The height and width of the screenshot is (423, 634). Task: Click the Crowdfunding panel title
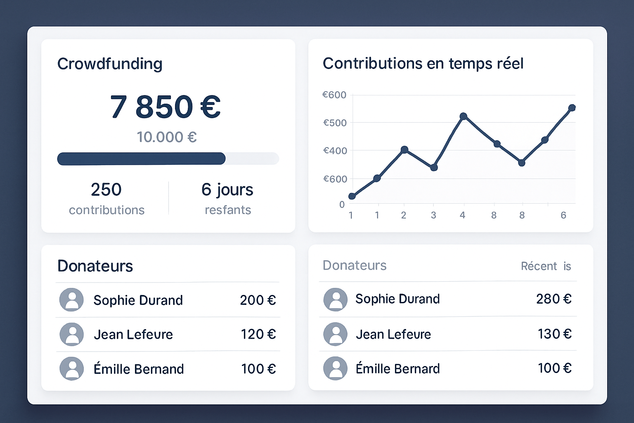(x=110, y=64)
